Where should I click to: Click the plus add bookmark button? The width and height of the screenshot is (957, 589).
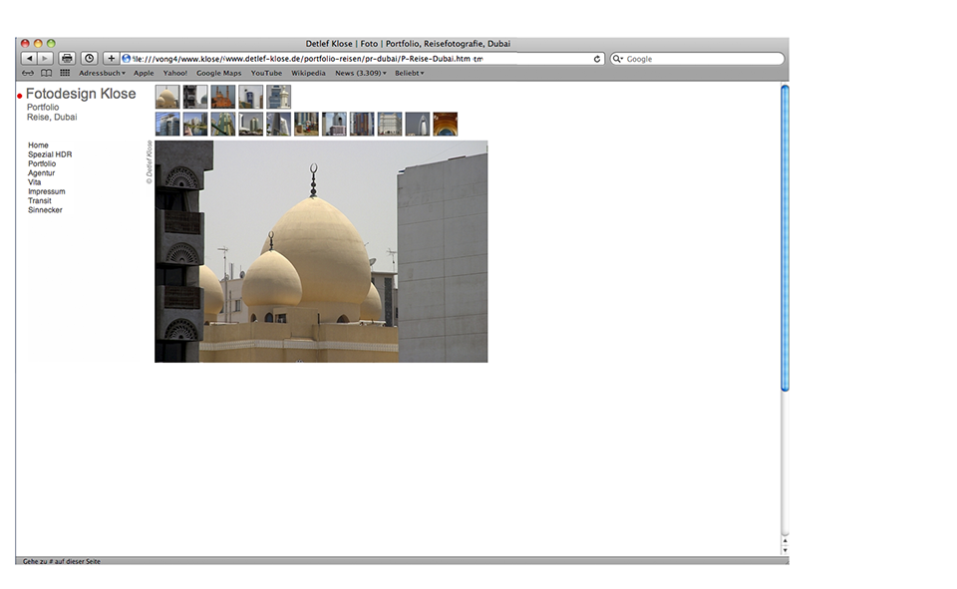tap(111, 59)
